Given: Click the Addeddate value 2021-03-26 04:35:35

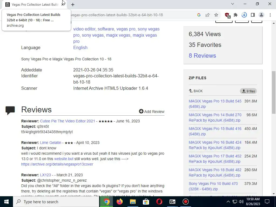Looking at the screenshot, I should pos(93,70).
